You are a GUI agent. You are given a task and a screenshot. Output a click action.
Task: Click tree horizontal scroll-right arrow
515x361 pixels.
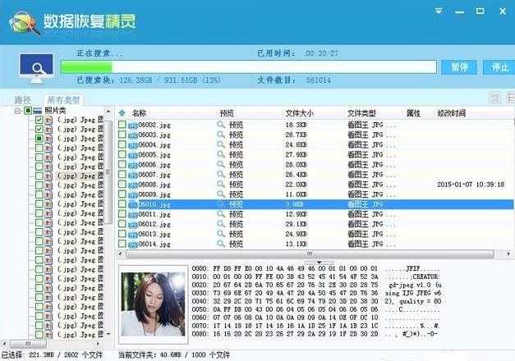[98, 344]
